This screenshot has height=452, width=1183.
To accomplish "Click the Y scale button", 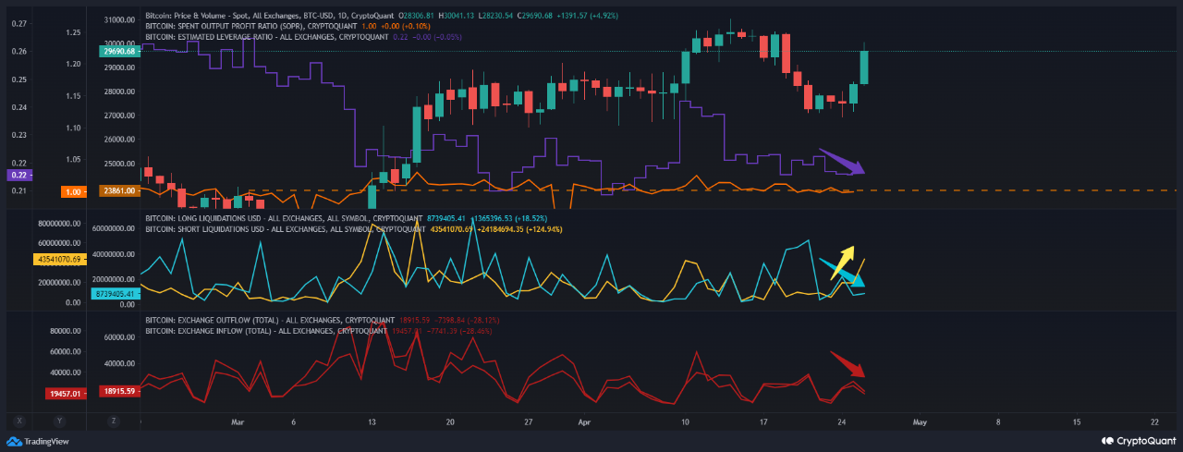I will (x=60, y=420).
